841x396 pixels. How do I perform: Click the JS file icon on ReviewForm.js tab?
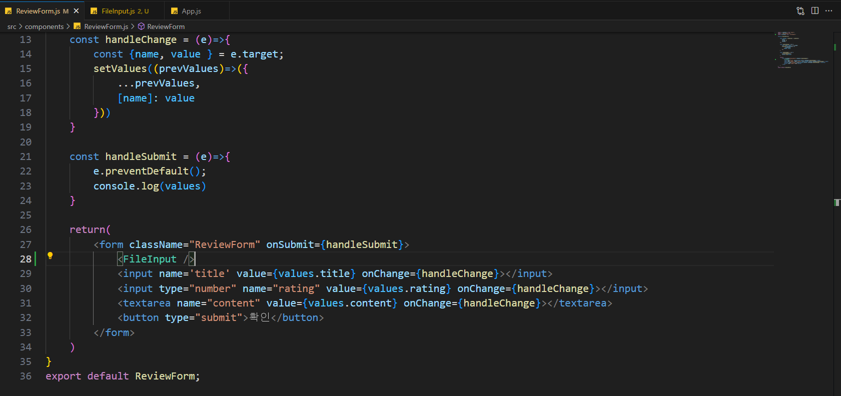tap(9, 11)
